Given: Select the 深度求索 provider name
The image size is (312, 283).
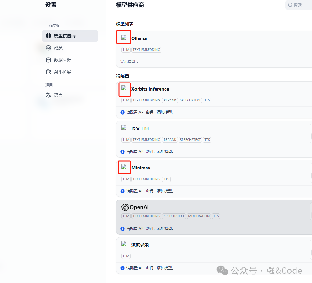Looking at the screenshot, I should pyautogui.click(x=140, y=245).
